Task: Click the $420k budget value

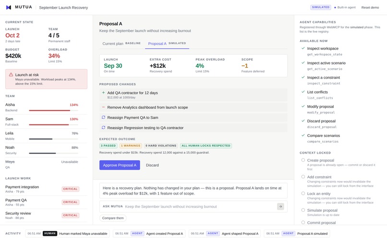Action: (13, 56)
